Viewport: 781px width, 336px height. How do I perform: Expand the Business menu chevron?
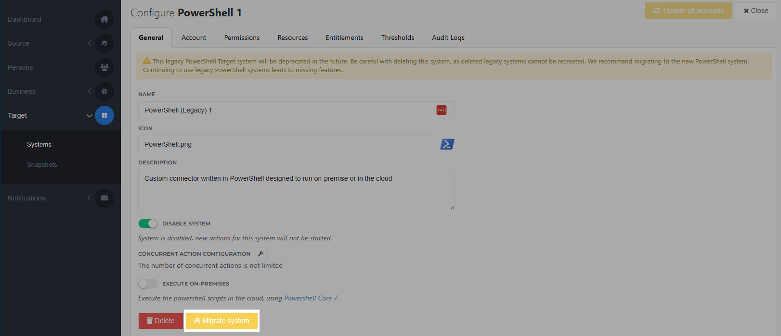coord(89,91)
